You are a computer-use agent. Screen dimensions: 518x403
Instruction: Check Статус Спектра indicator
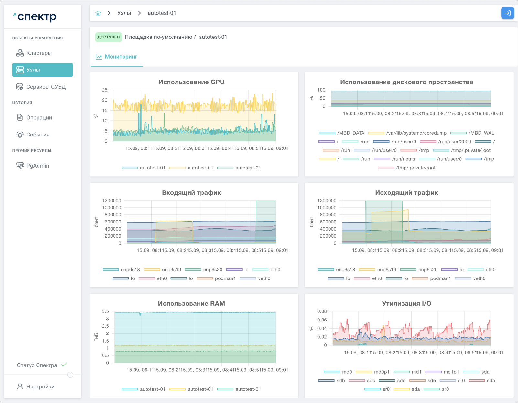click(42, 365)
